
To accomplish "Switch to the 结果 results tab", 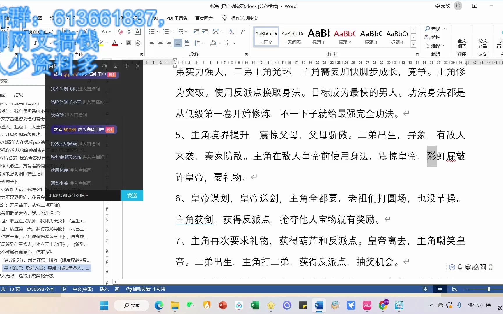I will (x=18, y=95).
